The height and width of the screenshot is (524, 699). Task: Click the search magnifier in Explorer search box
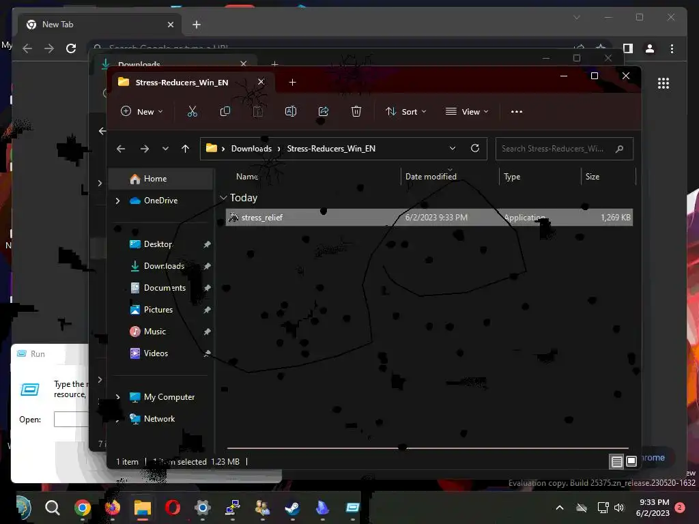619,149
